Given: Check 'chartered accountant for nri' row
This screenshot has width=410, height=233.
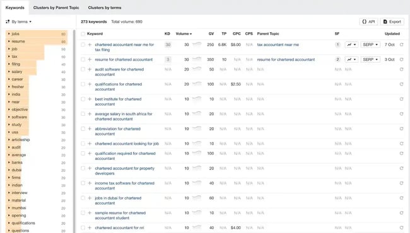Looking at the screenshot, I should pos(83,228).
